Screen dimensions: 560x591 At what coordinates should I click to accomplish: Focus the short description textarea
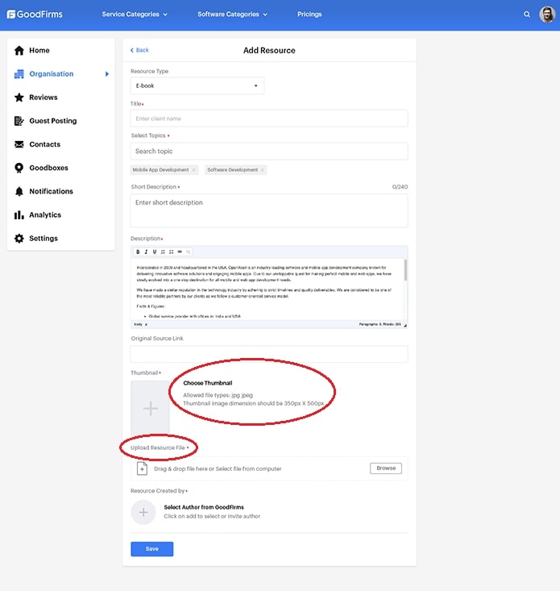point(269,210)
